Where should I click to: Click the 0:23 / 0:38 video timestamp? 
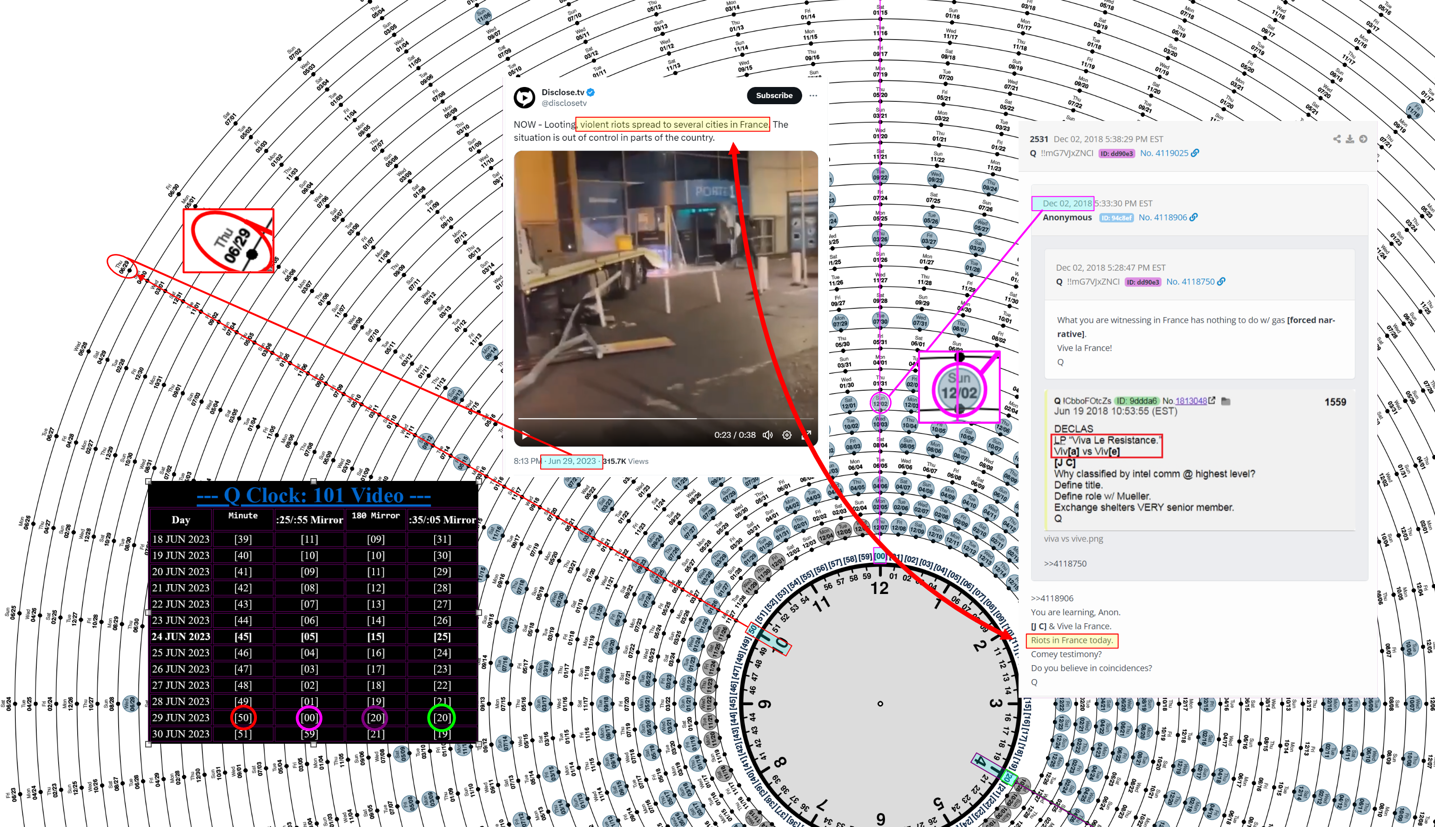click(735, 435)
